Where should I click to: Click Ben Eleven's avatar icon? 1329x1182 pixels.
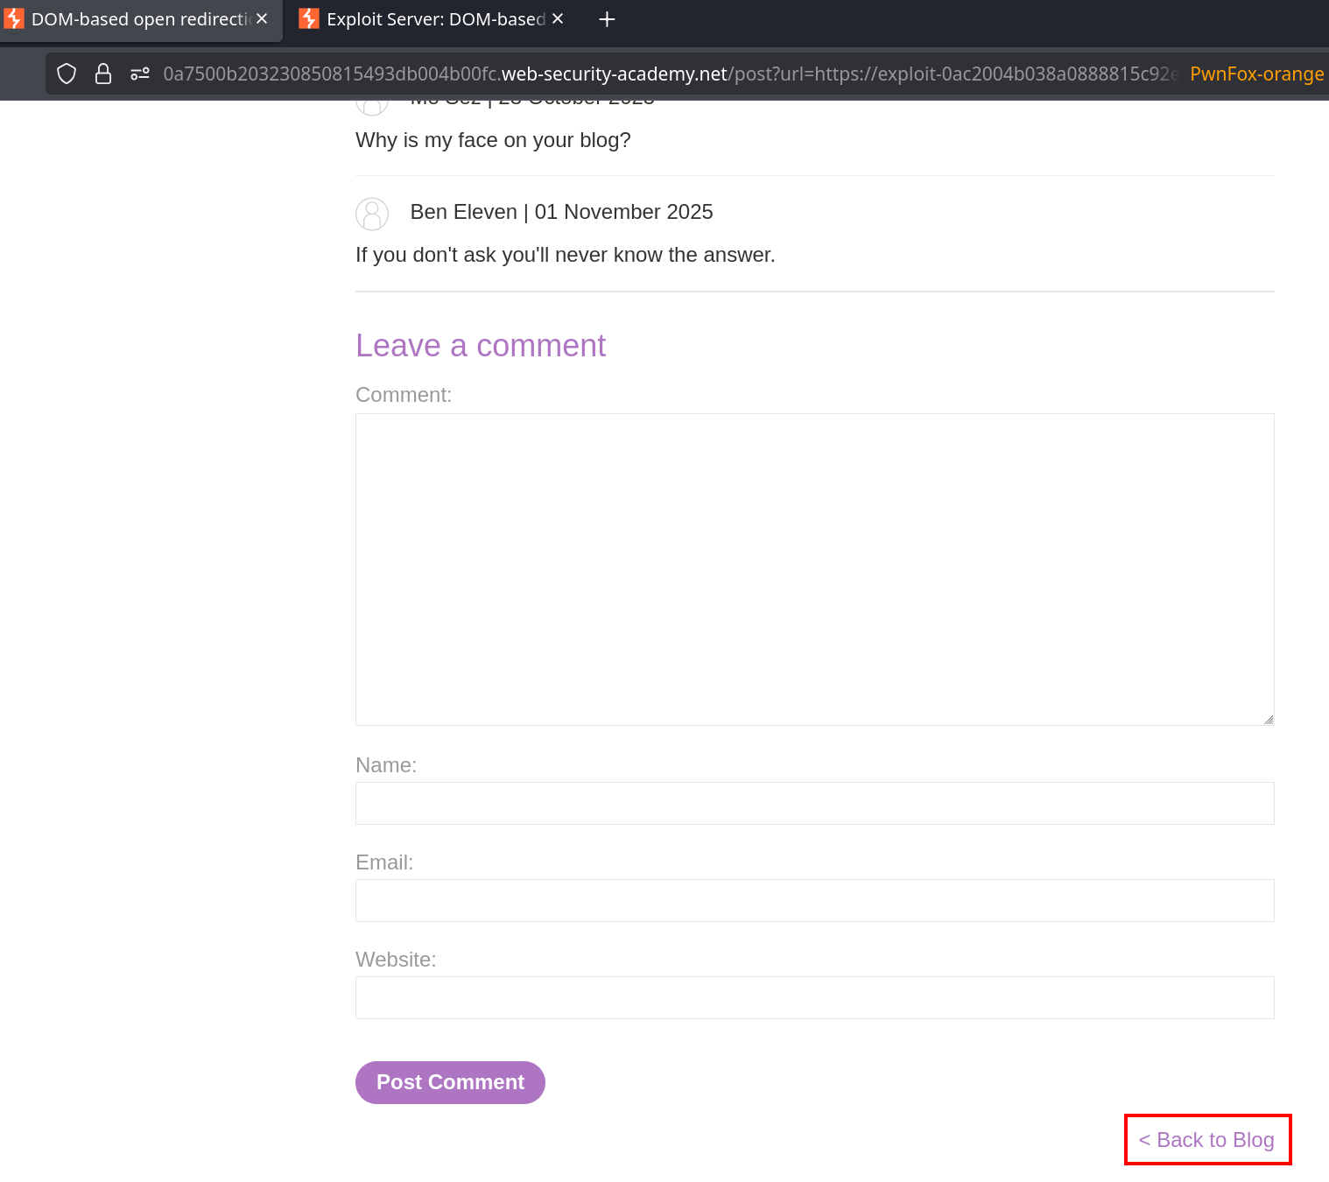point(372,214)
